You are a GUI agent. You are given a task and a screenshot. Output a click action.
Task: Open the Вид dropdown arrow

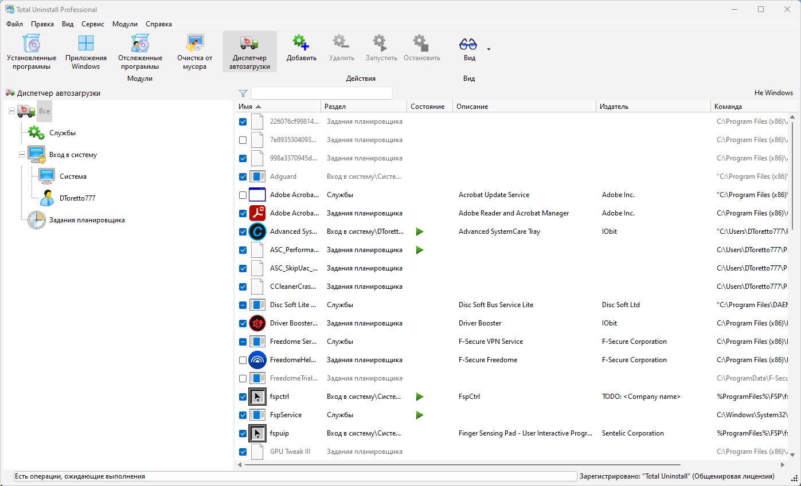pos(489,49)
